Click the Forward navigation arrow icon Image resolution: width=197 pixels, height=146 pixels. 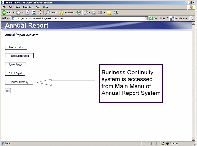[x=18, y=13]
